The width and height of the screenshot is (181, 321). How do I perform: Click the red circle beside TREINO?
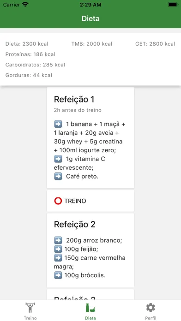[58, 201]
